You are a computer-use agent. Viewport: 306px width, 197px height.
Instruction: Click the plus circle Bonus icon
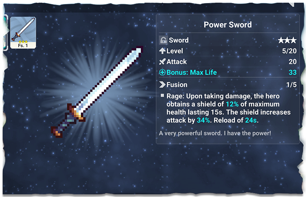coord(162,72)
